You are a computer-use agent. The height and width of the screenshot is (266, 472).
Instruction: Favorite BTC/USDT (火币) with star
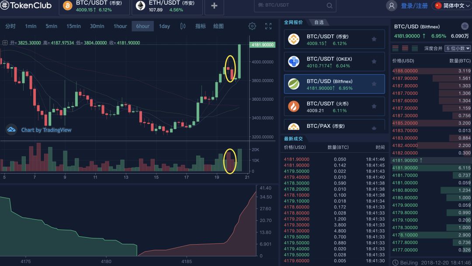click(374, 106)
